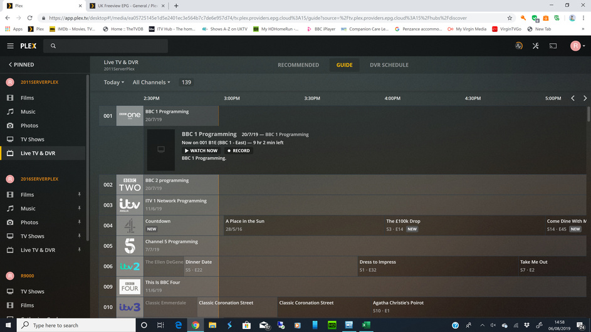591x332 pixels.
Task: Bookmark this page with star icon
Action: (510, 18)
